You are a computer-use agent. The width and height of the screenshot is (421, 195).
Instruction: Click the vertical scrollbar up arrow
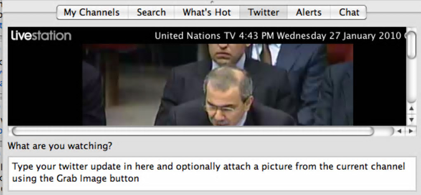coord(412,109)
